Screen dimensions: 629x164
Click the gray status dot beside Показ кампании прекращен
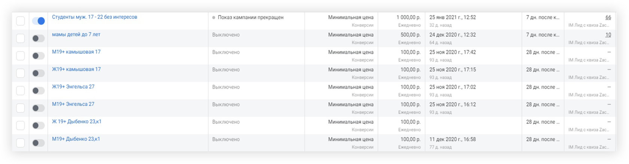[214, 18]
